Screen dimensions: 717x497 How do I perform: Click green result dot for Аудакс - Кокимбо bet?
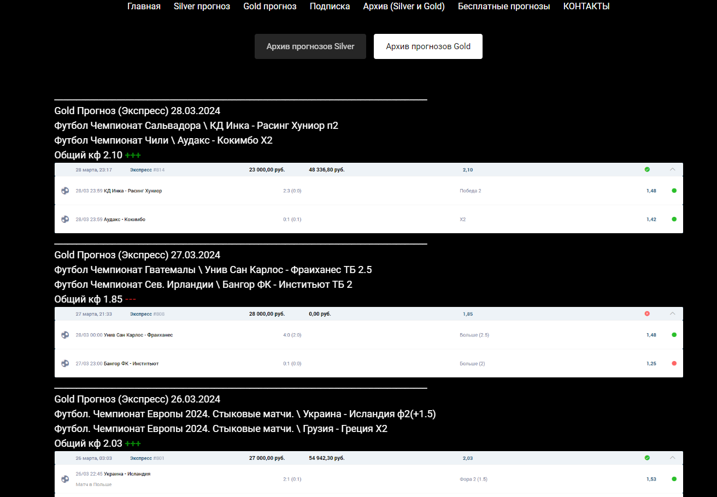coord(674,219)
